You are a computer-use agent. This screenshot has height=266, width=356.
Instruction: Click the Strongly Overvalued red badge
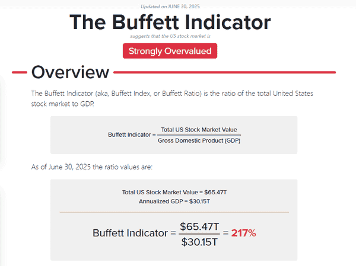[x=170, y=51]
